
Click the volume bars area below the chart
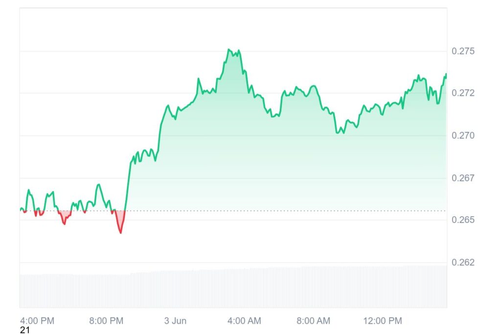[233, 288]
